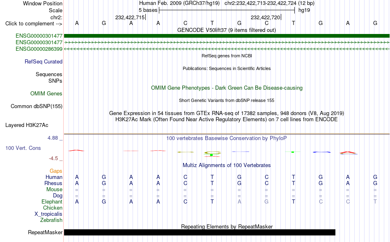The height and width of the screenshot is (242, 390).
Task: Click the Common dbSNP(155) track label
Action: (37, 106)
